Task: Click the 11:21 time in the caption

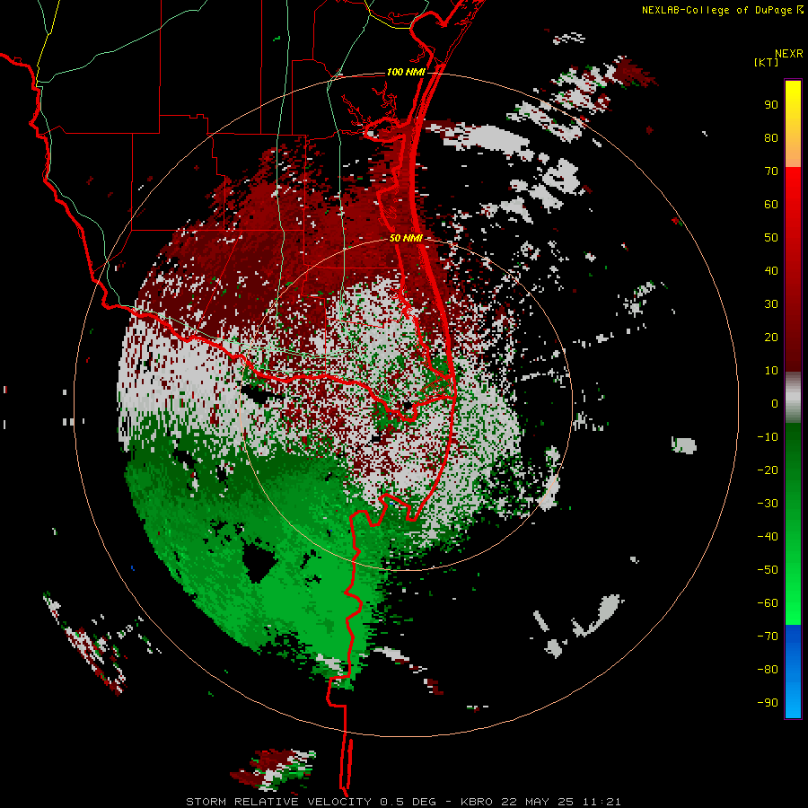Action: pyautogui.click(x=602, y=802)
